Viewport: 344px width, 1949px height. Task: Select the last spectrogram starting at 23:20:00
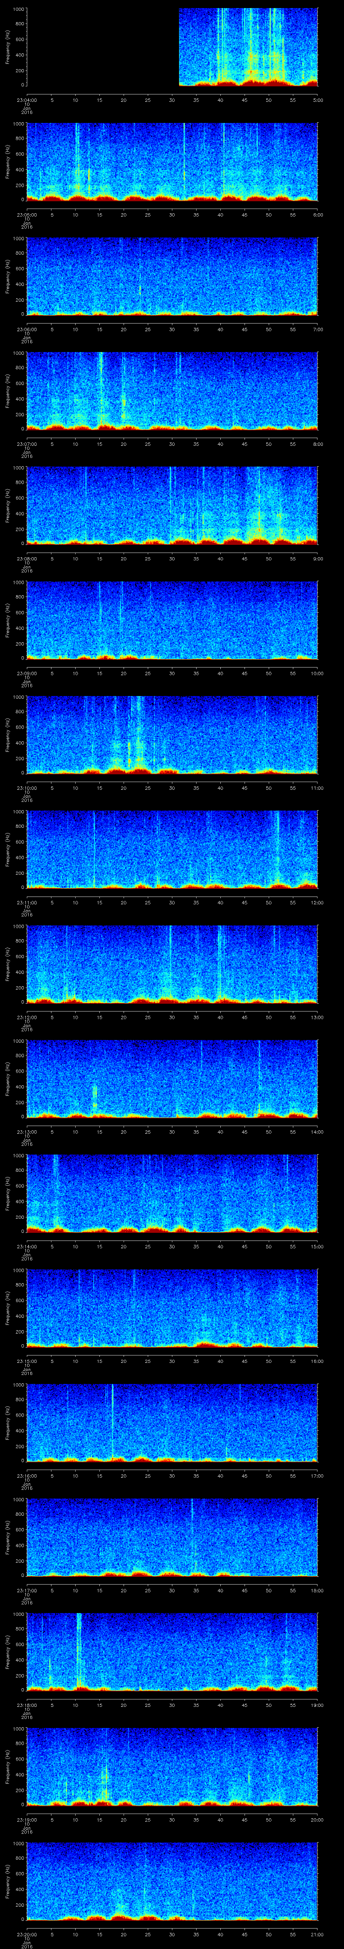tap(172, 1881)
